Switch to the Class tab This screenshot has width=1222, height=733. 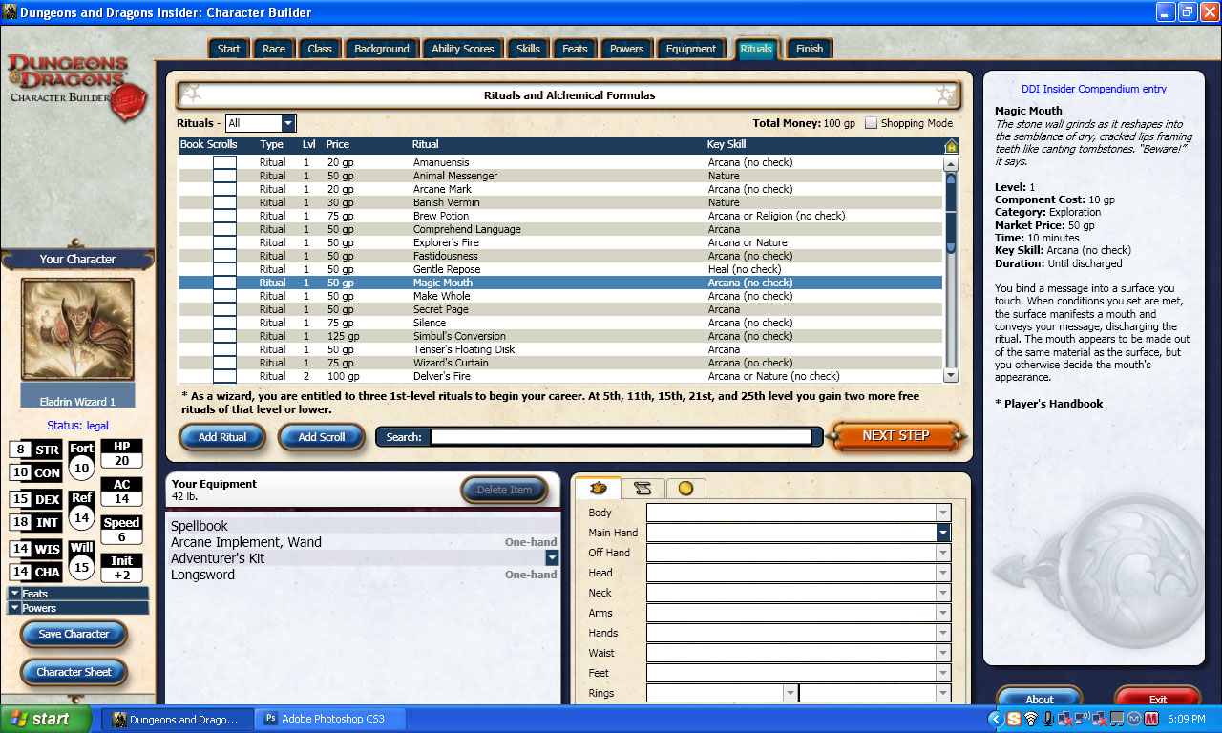coord(320,49)
